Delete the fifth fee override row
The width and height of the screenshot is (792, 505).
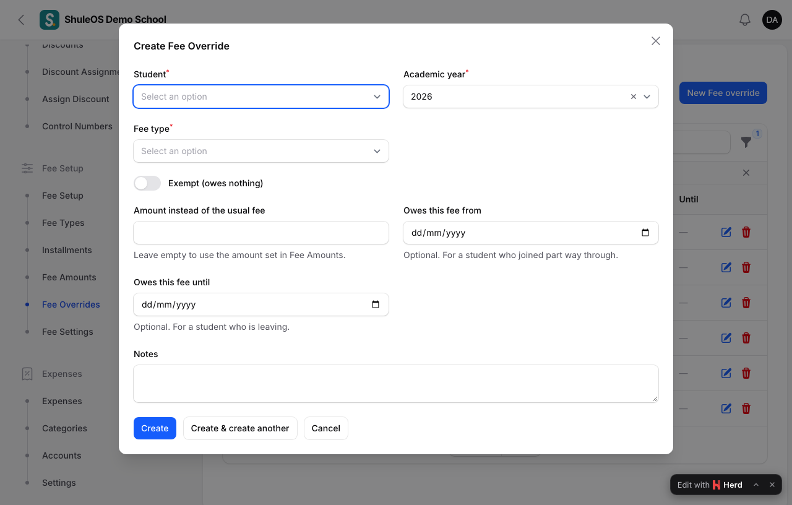(x=746, y=373)
